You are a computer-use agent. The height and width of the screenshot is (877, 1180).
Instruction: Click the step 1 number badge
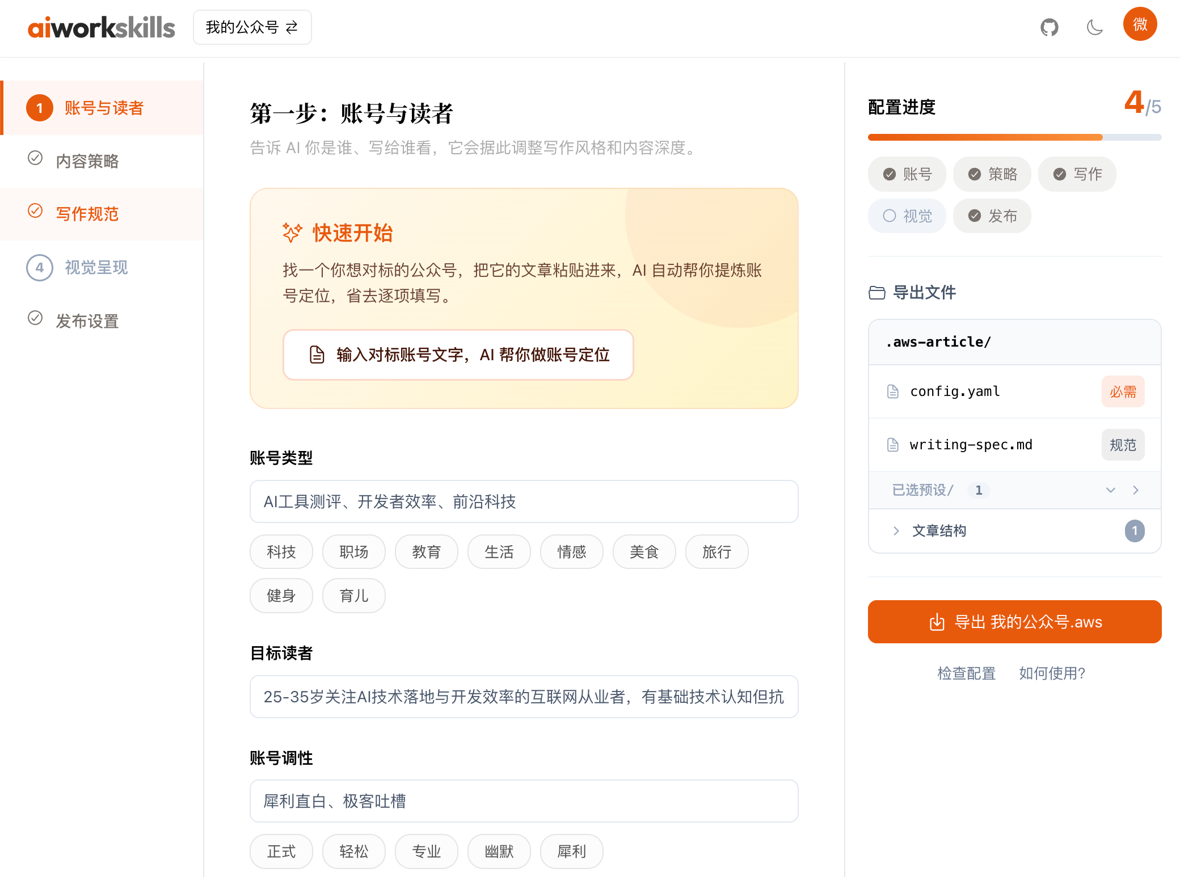tap(40, 108)
